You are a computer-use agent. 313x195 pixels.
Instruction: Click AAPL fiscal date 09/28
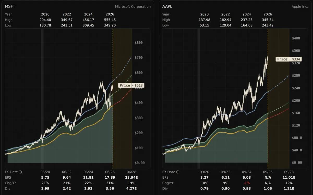[289, 172]
